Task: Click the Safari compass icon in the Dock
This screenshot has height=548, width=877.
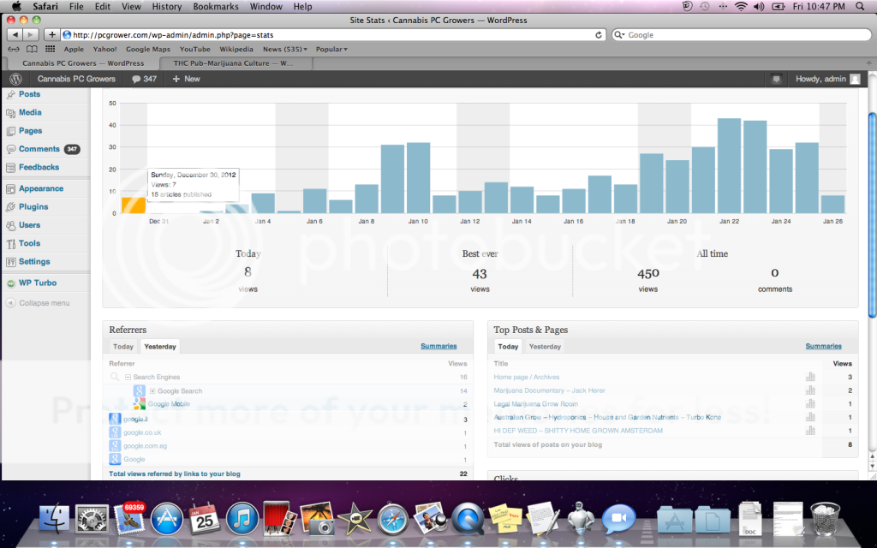Action: (x=392, y=519)
